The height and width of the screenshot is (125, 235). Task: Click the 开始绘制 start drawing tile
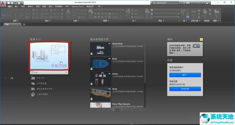click(49, 56)
